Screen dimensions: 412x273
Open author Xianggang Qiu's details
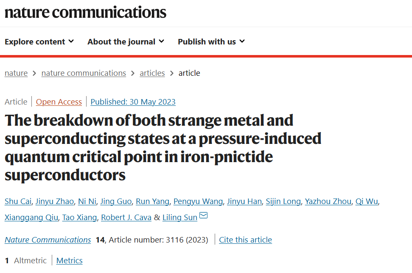(31, 218)
